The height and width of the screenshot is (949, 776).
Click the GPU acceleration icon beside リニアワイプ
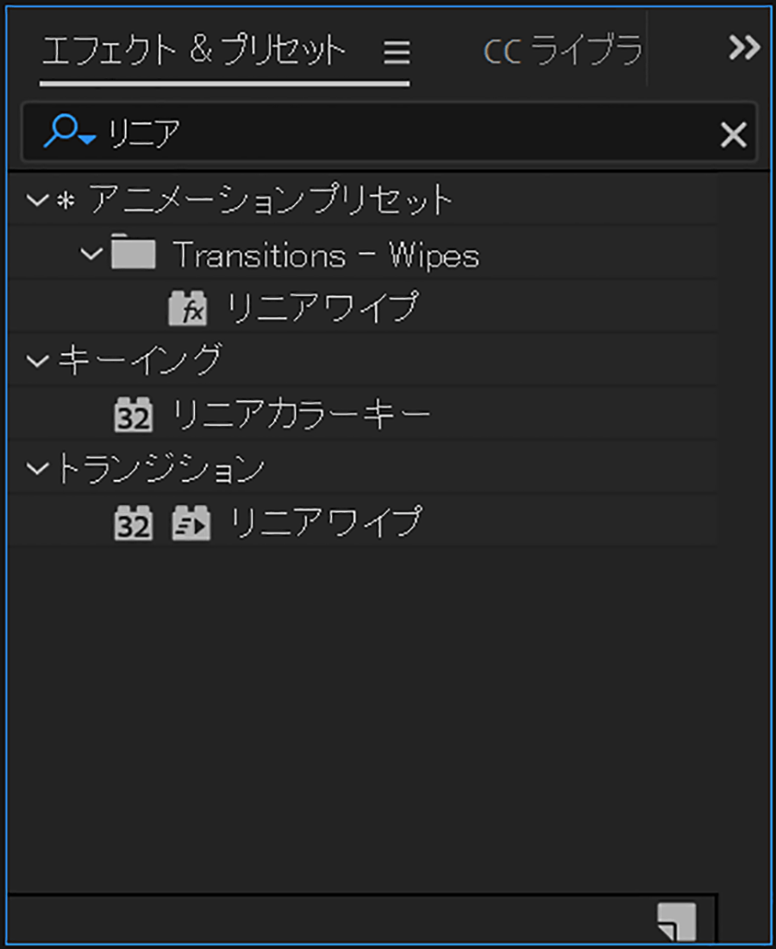tap(190, 522)
